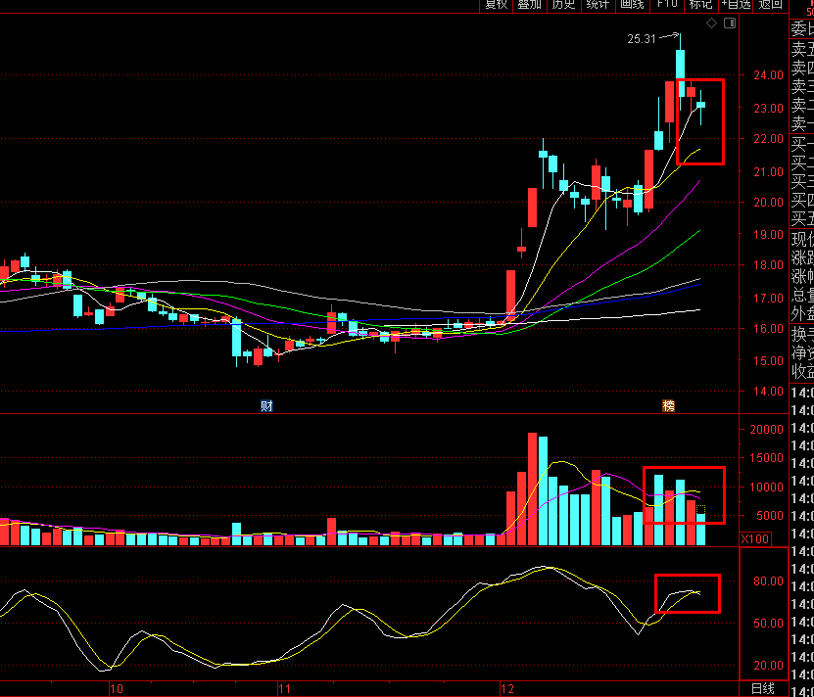Open the 日线 period selector
Screen dimensions: 814x697
pyautogui.click(x=763, y=689)
